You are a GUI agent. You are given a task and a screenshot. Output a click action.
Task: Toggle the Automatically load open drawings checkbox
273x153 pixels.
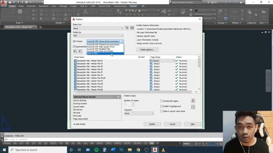click(x=74, y=46)
